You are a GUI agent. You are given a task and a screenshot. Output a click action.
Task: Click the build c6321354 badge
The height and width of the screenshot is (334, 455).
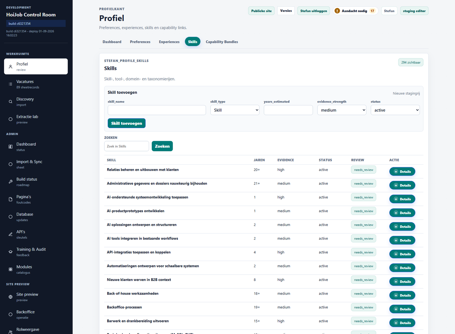click(x=36, y=24)
